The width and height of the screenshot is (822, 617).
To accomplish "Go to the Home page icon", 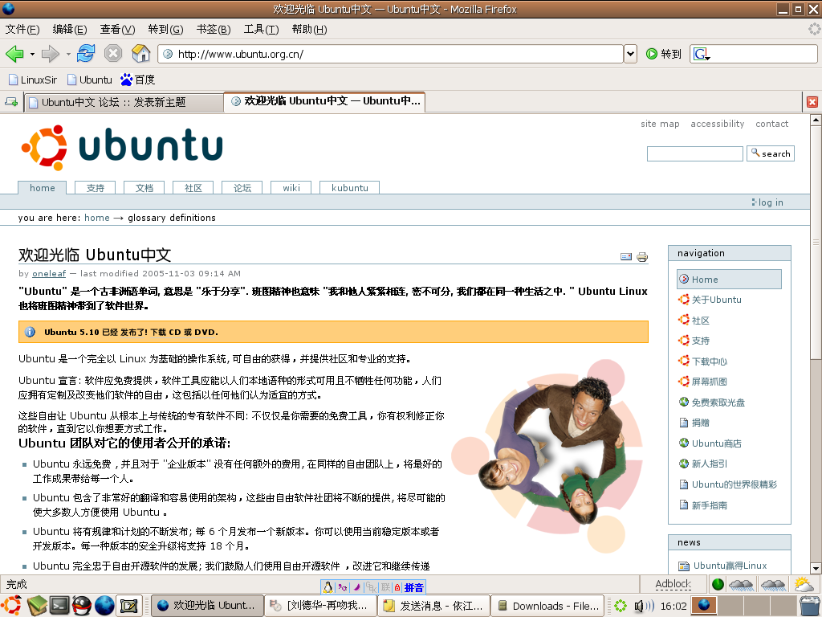I will 140,53.
